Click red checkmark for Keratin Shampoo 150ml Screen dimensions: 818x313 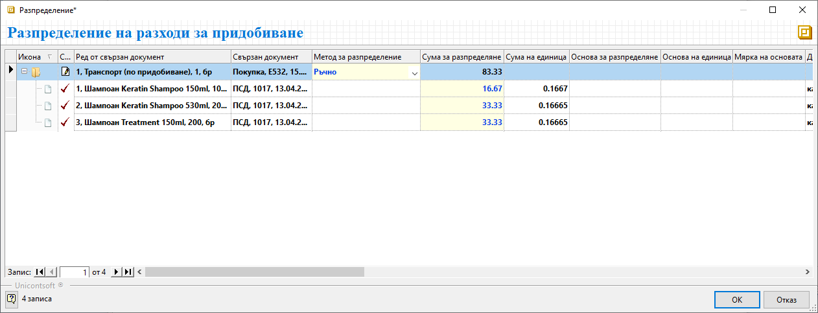click(65, 89)
